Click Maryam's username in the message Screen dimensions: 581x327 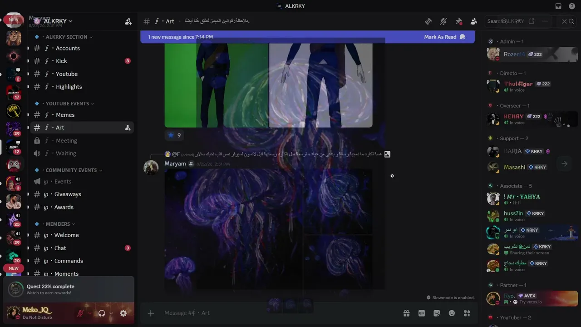coord(175,163)
